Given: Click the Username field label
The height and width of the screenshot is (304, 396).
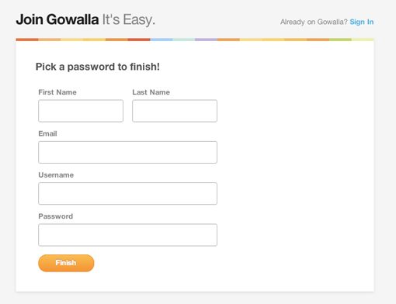Looking at the screenshot, I should (56, 175).
